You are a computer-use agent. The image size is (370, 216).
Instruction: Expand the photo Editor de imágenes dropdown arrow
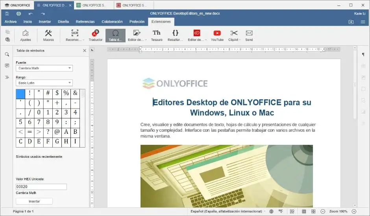click(x=146, y=40)
